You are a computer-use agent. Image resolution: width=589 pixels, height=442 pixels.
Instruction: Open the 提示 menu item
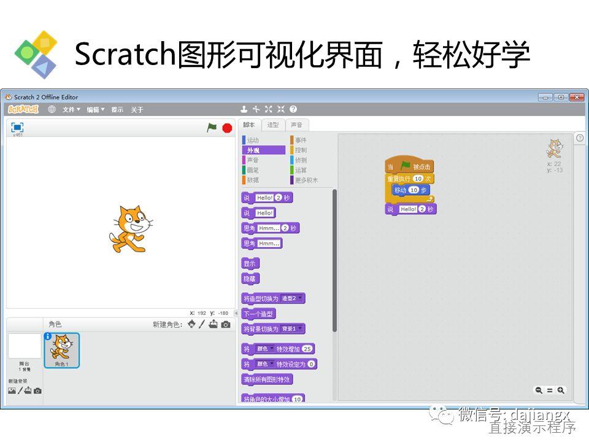click(x=117, y=109)
